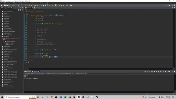The image size is (176, 99).
Task: Collapse the My Project tree node
Action: click(x=1, y=37)
